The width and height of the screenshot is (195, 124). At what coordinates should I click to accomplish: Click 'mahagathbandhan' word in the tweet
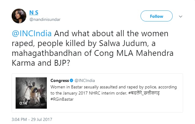click(48, 53)
